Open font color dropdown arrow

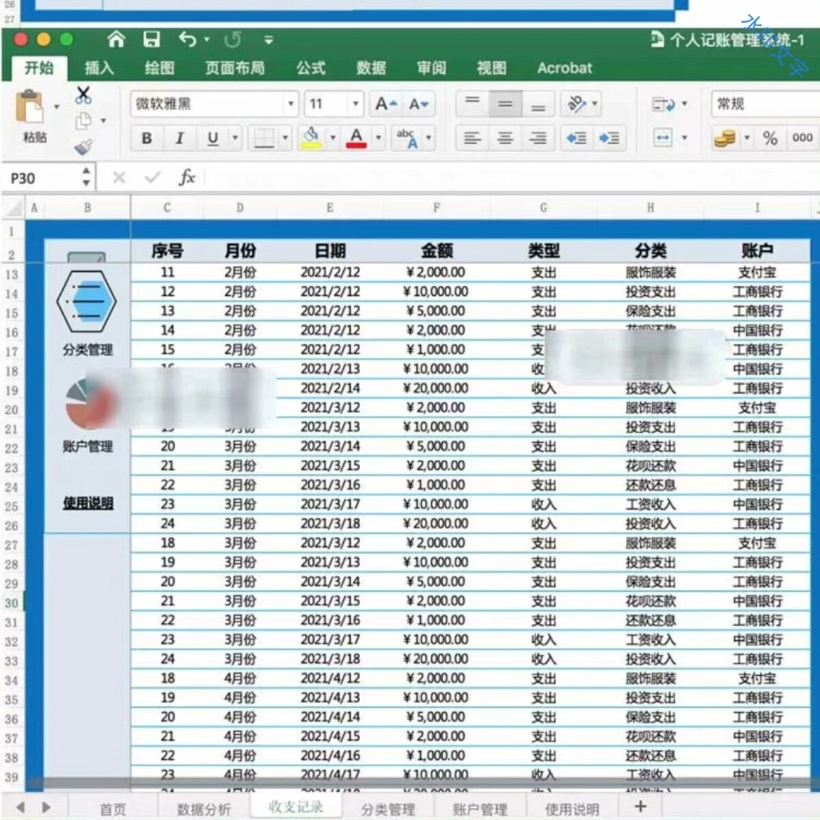378,138
